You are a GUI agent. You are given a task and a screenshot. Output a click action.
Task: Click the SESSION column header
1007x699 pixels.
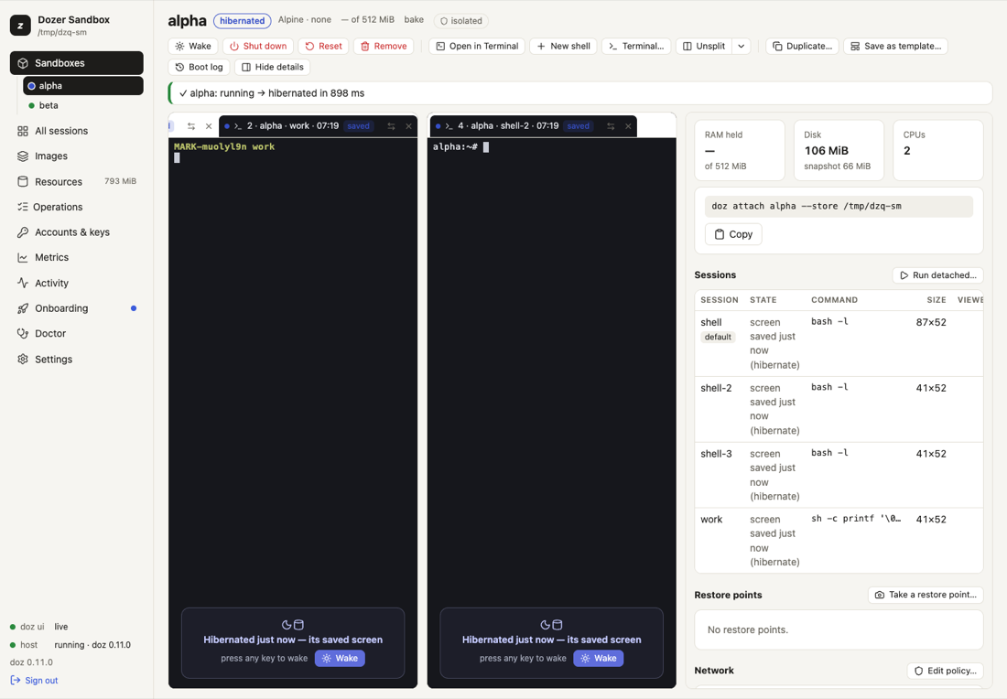[720, 300]
